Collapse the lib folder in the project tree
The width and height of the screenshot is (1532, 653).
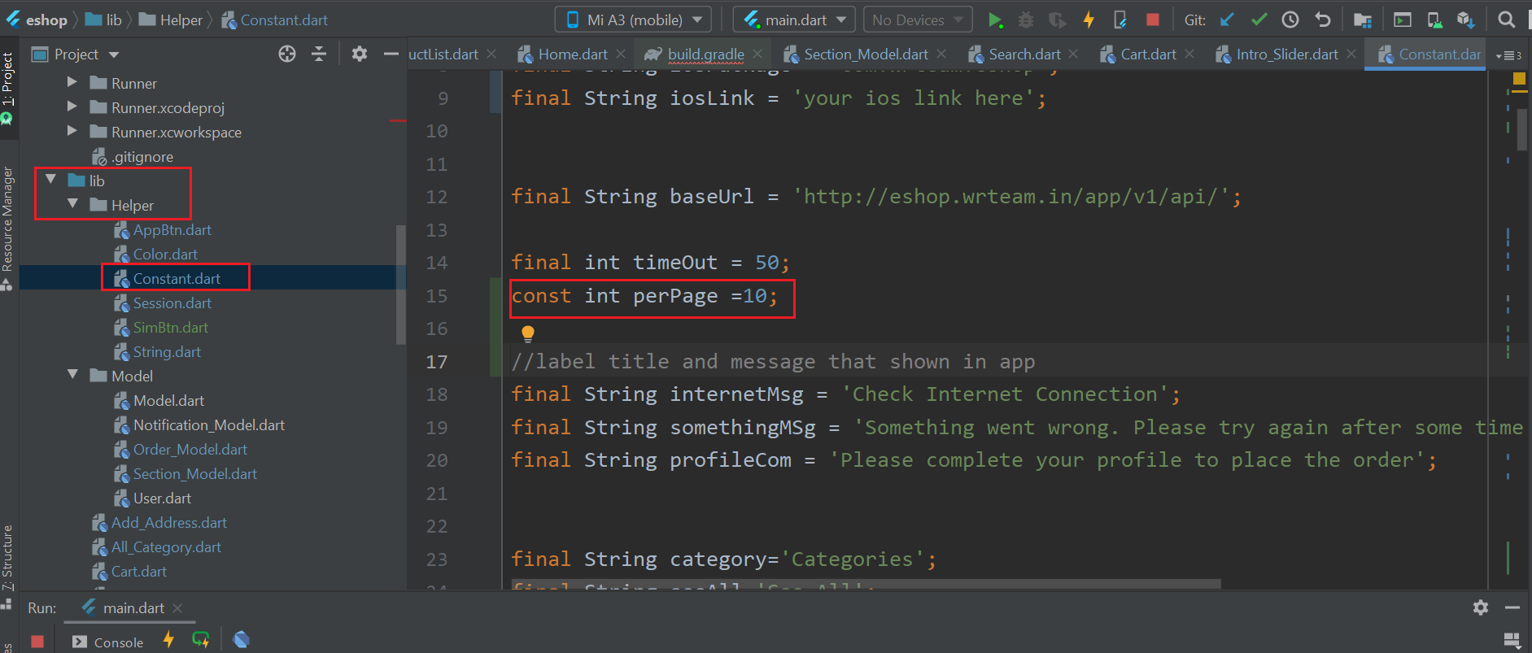(x=51, y=180)
